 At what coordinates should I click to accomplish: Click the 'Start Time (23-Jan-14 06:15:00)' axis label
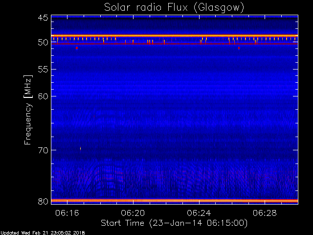pos(174,223)
